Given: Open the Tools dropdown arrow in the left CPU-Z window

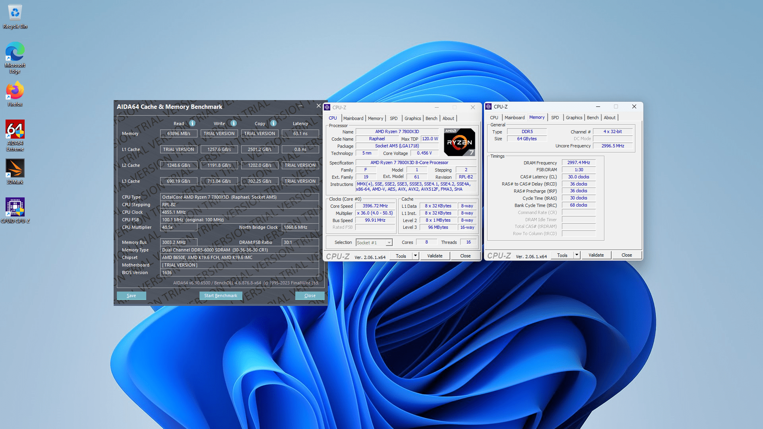Looking at the screenshot, I should coord(415,256).
